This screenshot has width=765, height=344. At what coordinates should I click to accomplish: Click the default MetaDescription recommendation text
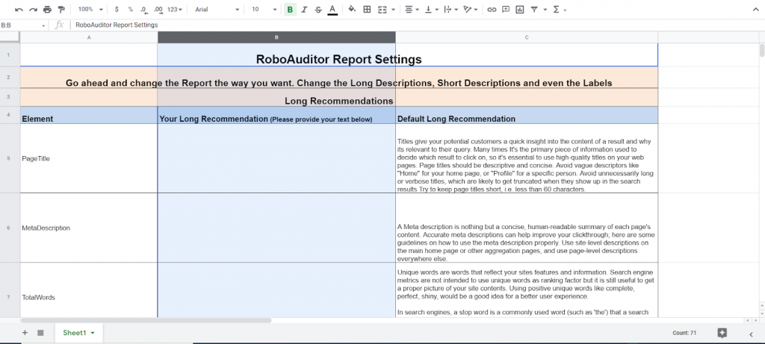point(527,243)
